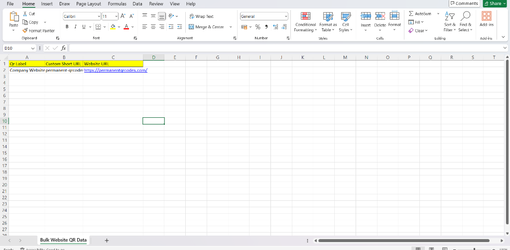Screen dimensions: 510x250
Task: Apply the borders icon to cells
Action: pos(98,27)
